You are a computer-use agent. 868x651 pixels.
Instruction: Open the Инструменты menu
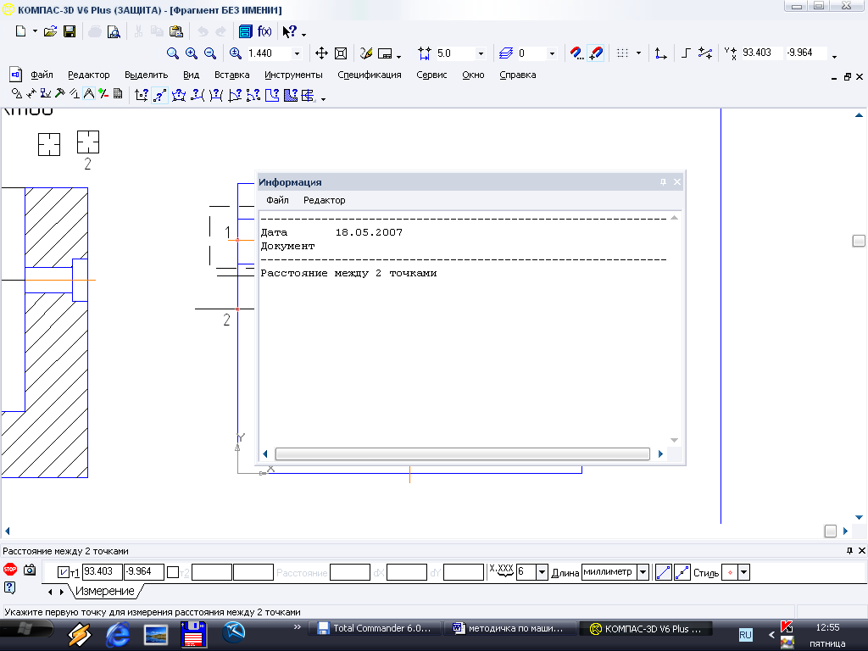pyautogui.click(x=293, y=75)
